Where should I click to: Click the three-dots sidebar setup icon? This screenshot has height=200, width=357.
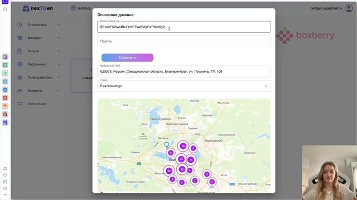tap(5, 195)
